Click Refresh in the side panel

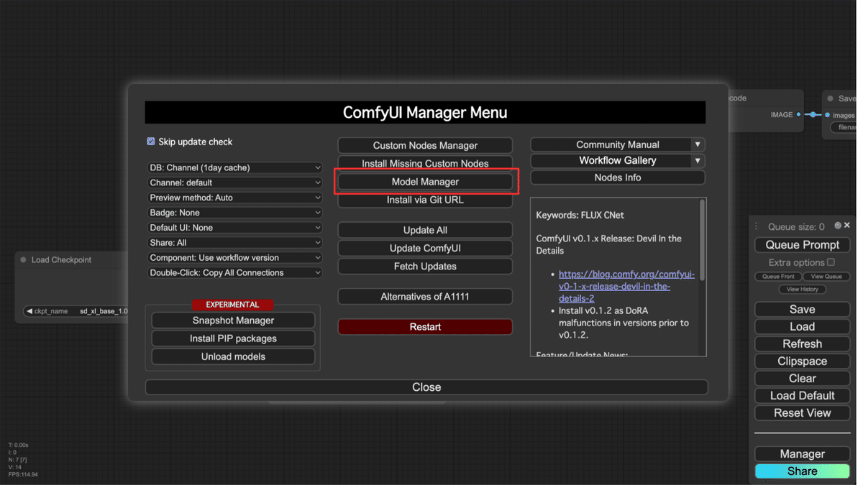(802, 344)
